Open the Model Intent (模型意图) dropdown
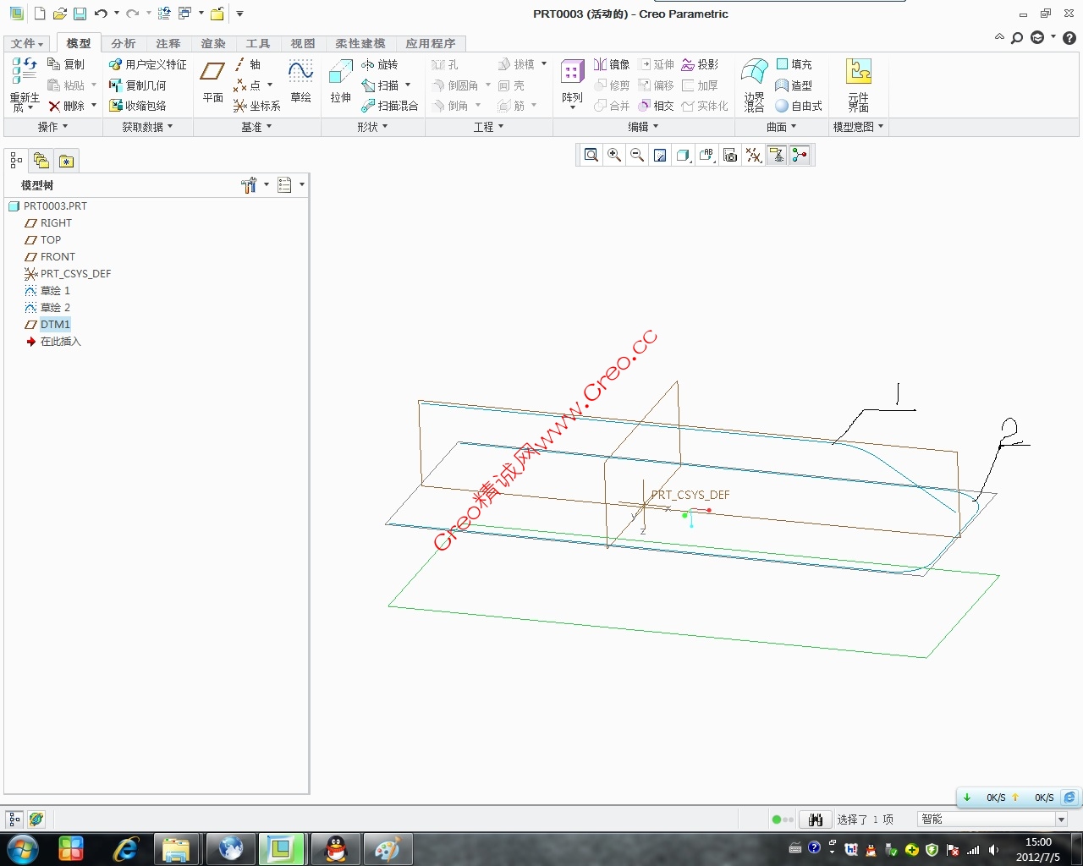Image resolution: width=1083 pixels, height=866 pixels. (x=858, y=127)
